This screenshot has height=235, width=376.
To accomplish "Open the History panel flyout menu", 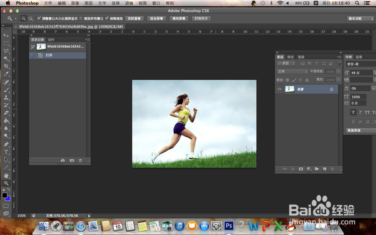I will point(88,39).
